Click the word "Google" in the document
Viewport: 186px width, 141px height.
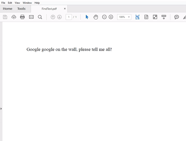(33, 49)
